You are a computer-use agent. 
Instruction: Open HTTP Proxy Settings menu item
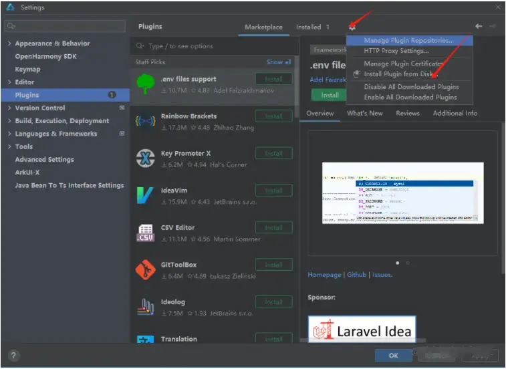click(410, 51)
